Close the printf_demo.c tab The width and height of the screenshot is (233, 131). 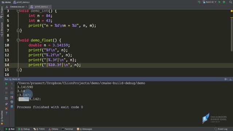coord(50,7)
